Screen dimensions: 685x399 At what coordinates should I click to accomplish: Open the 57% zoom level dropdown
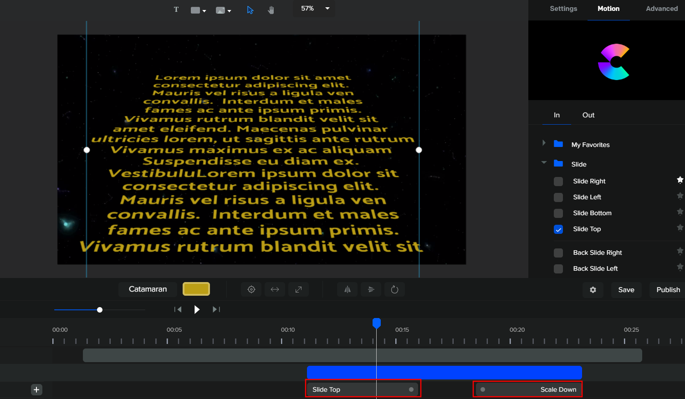coord(314,9)
